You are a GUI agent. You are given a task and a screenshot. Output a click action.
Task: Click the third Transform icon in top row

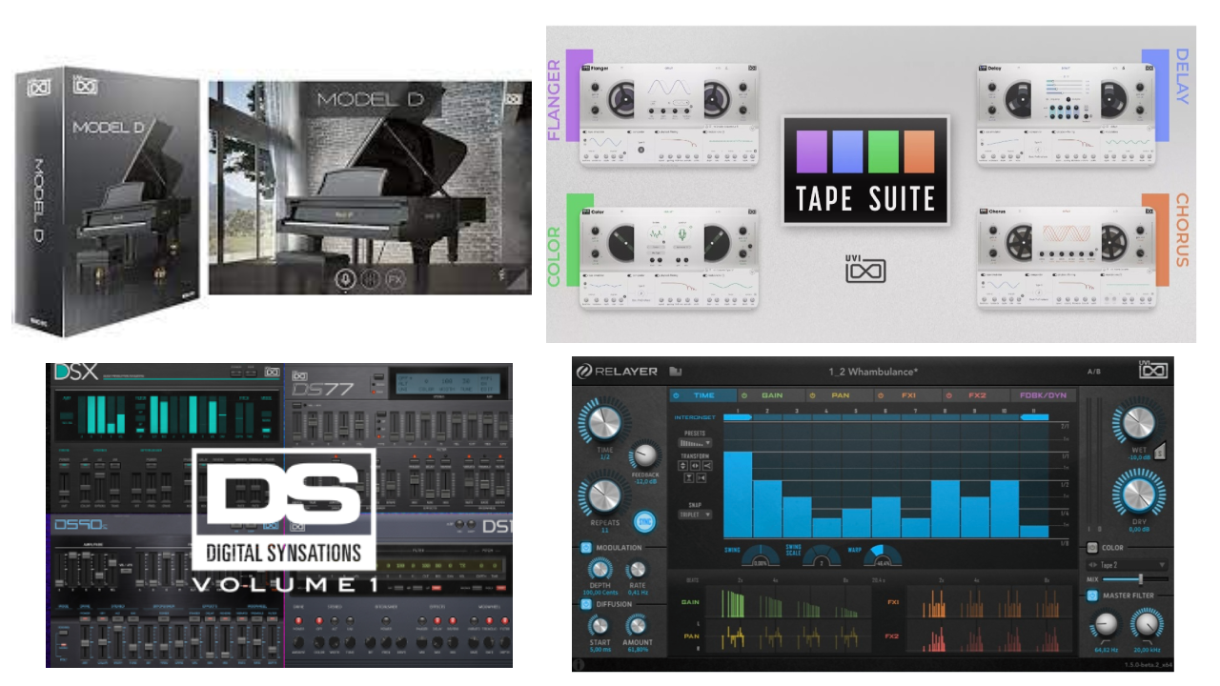tap(707, 465)
